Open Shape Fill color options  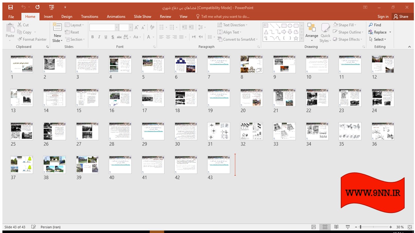tap(345, 25)
